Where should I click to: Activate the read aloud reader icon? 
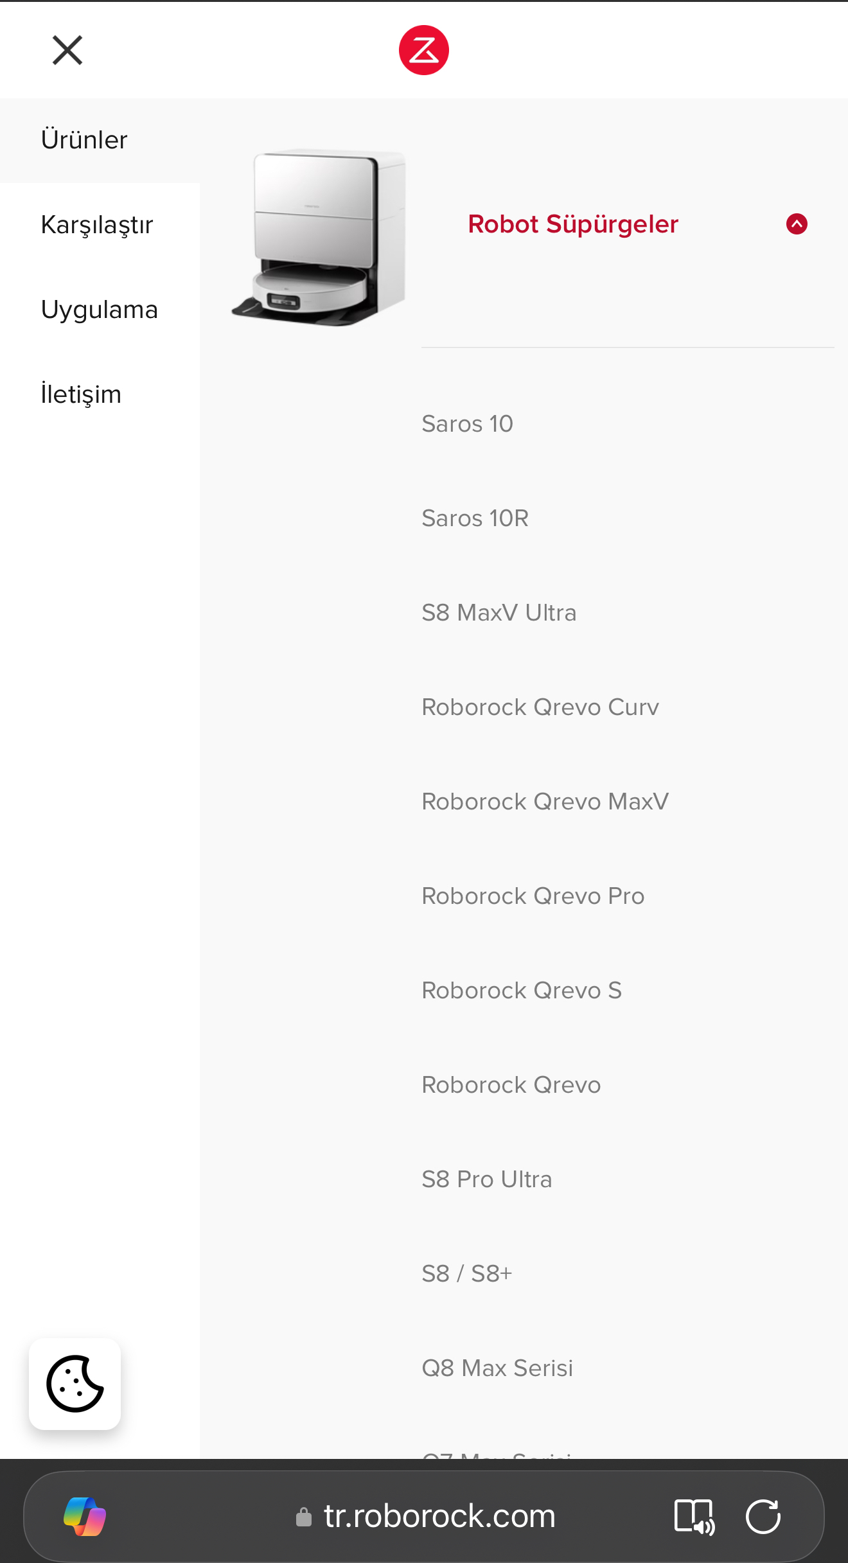coord(694,1517)
